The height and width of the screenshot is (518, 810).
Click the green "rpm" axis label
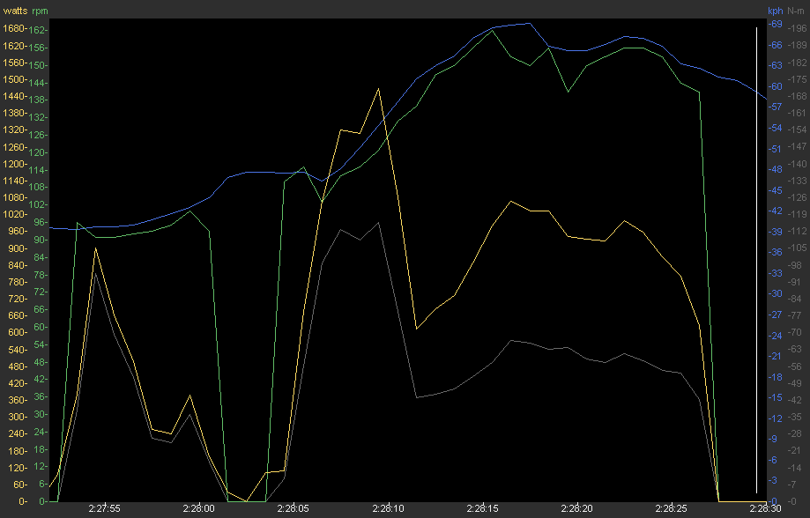(41, 11)
